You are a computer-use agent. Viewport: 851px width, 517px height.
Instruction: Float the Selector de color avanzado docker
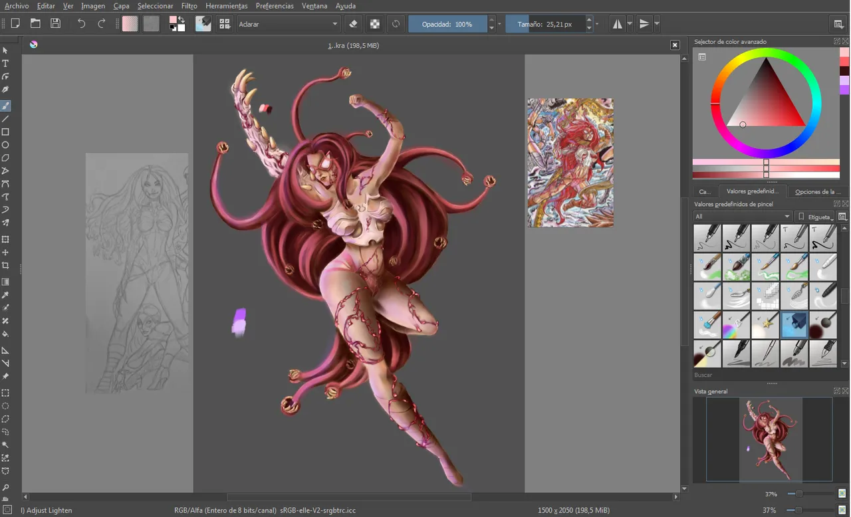837,41
